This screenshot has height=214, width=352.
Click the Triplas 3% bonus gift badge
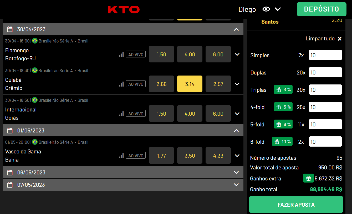tap(283, 90)
